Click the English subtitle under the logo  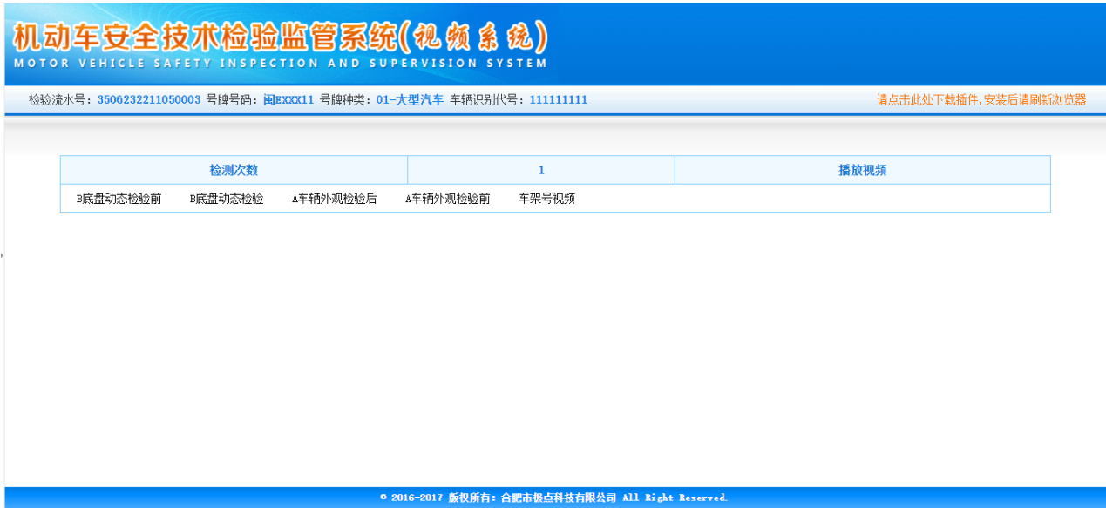pos(281,64)
